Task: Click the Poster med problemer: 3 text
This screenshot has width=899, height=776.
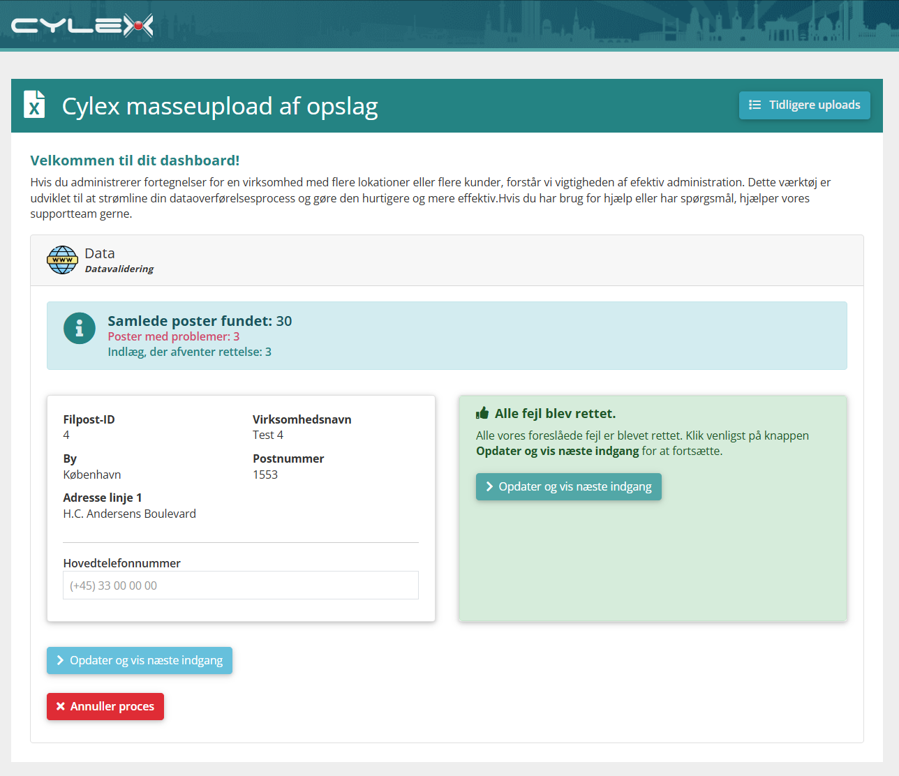Action: [x=174, y=336]
